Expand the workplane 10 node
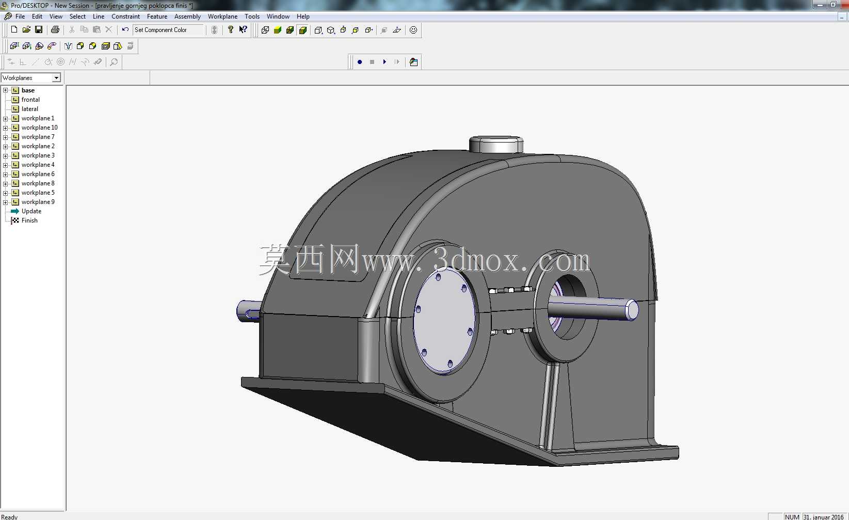 (x=6, y=128)
